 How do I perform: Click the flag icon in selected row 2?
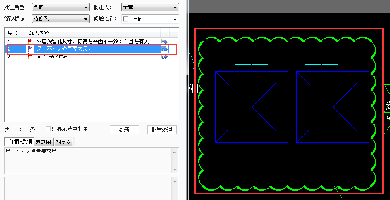30,49
